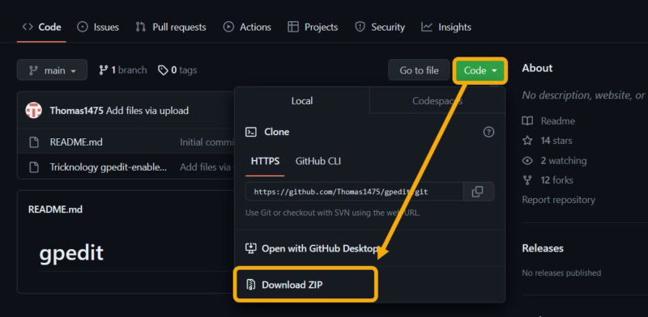Click the Tricknology gpedit-enable file icon
This screenshot has width=648, height=317.
(33, 167)
